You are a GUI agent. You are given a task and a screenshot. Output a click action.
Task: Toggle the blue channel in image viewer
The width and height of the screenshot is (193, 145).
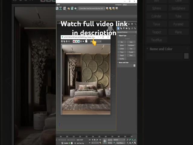click(x=78, y=41)
